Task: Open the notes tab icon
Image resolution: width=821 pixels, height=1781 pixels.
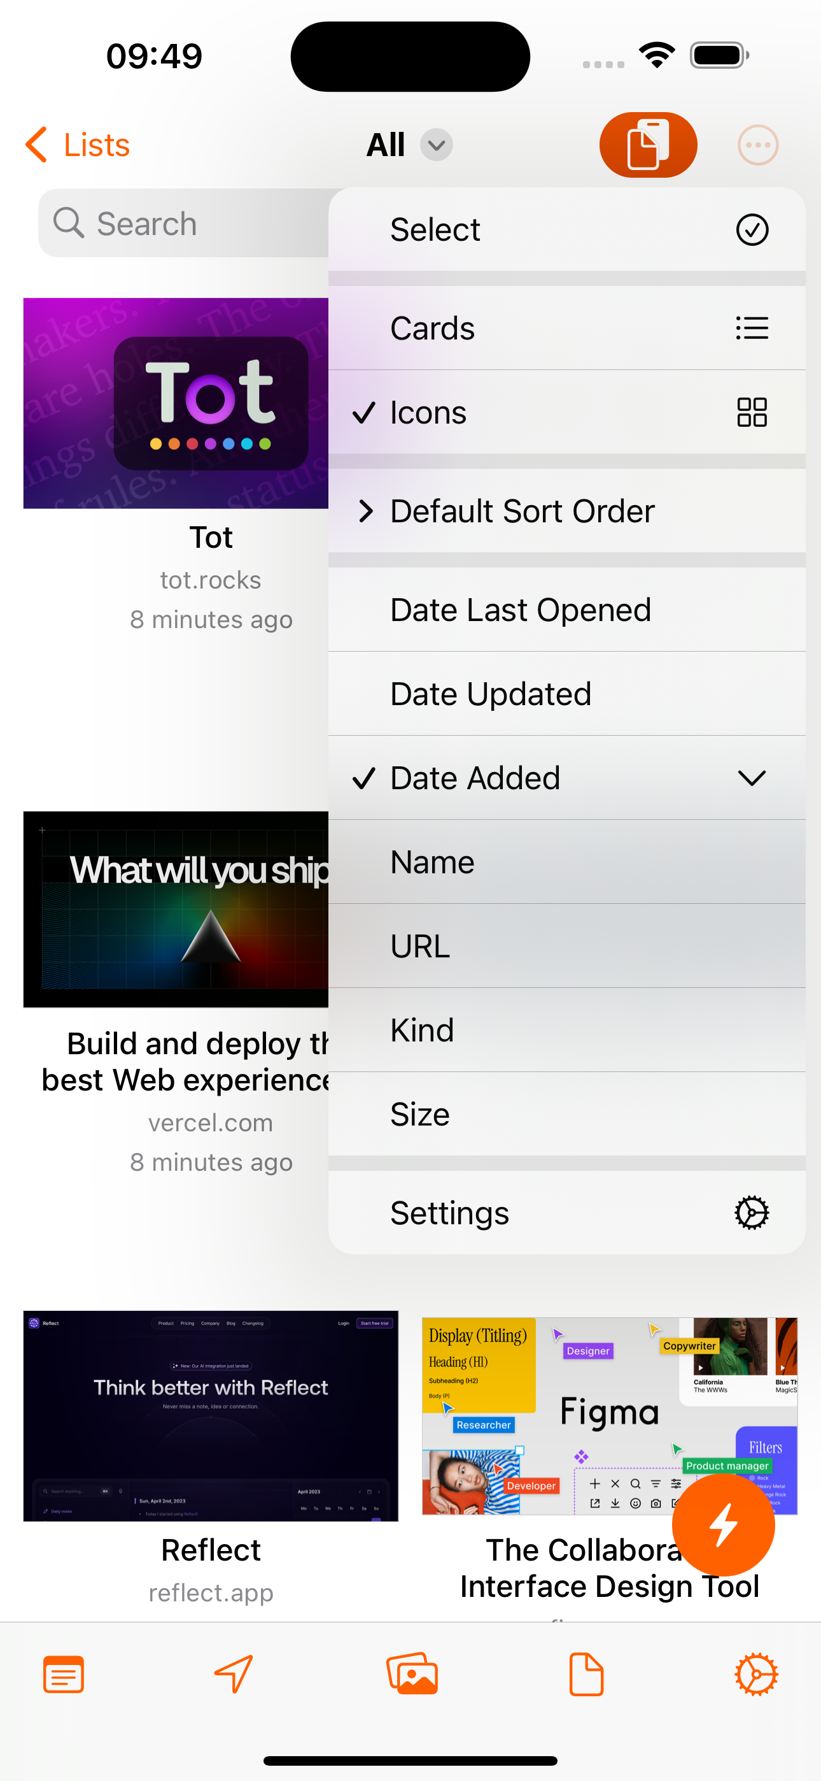Action: (64, 1674)
